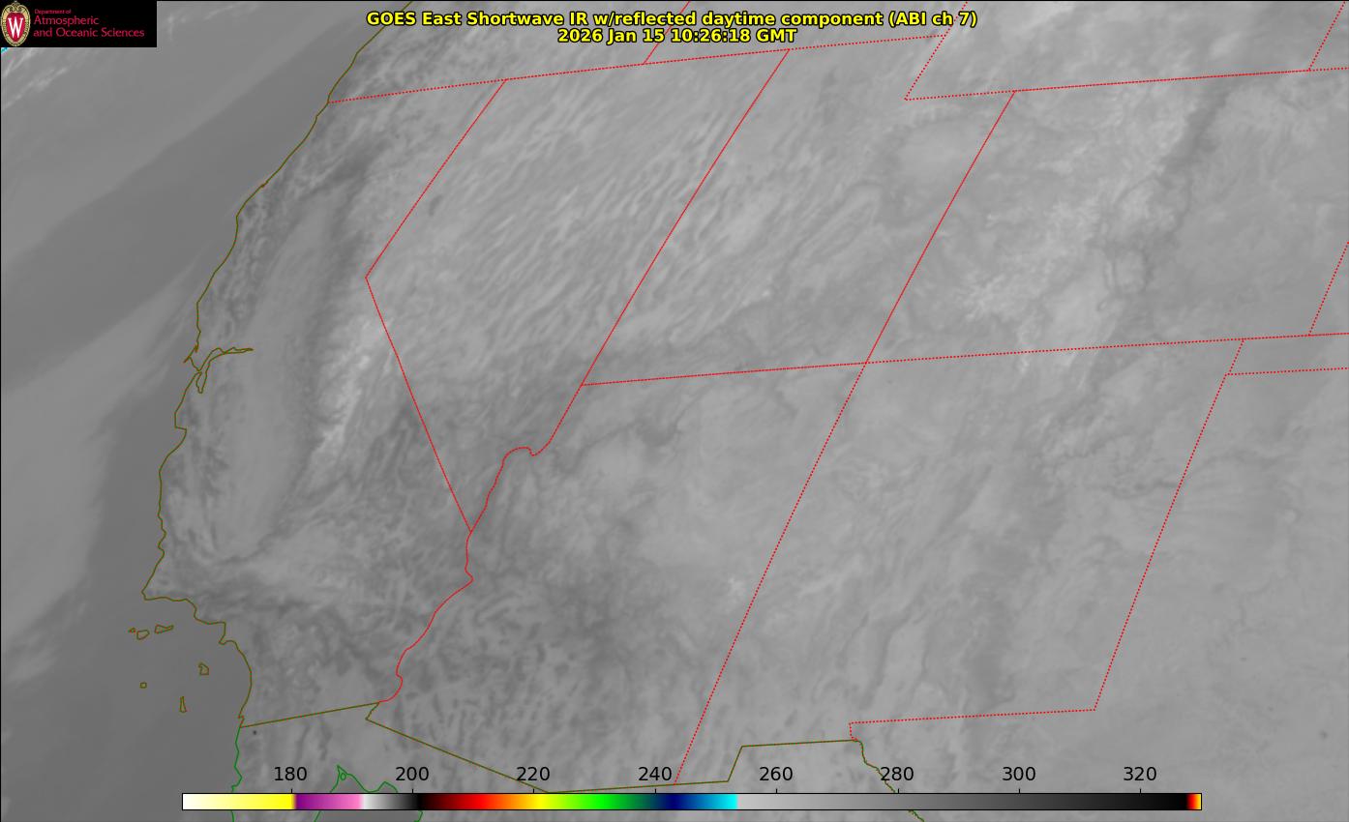Click the 260 temperature scale label

pyautogui.click(x=776, y=774)
